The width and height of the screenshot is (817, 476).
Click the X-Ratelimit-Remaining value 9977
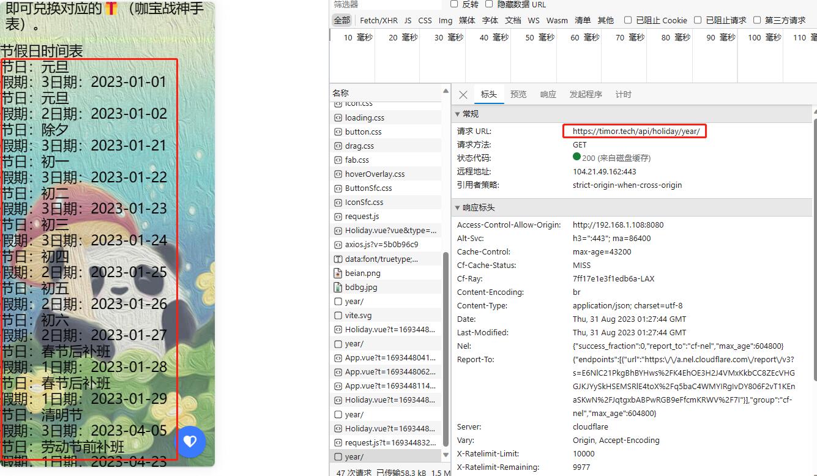pos(581,467)
